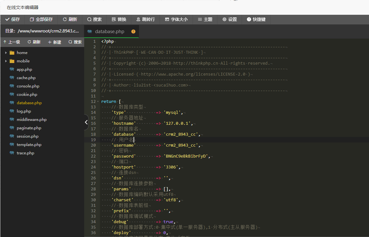
Task: Click 全部保存 to save all files
Action: pos(41,20)
